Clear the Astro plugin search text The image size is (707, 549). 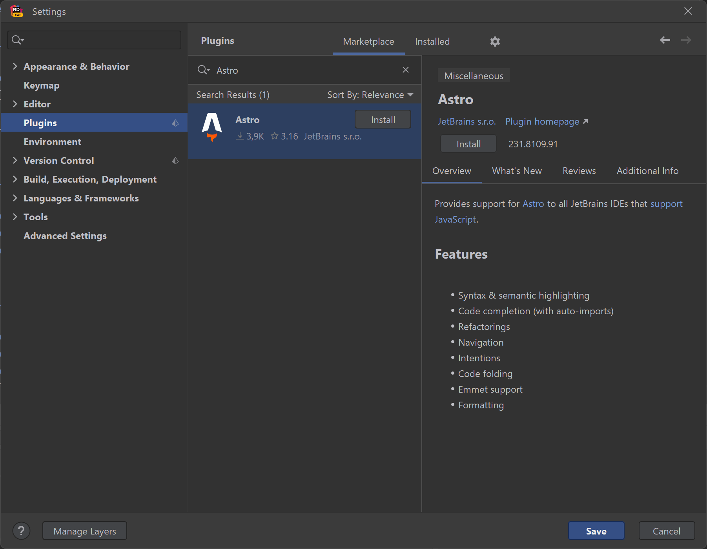(x=406, y=70)
